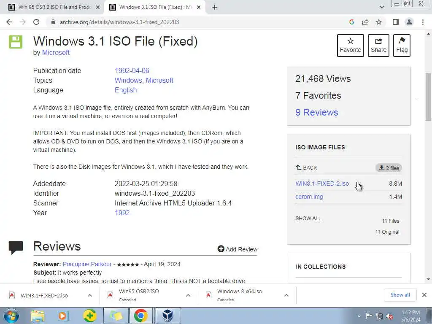This screenshot has height=324, width=432.
Task: Close the Win 95 OSR 2 tab
Action: click(x=97, y=8)
